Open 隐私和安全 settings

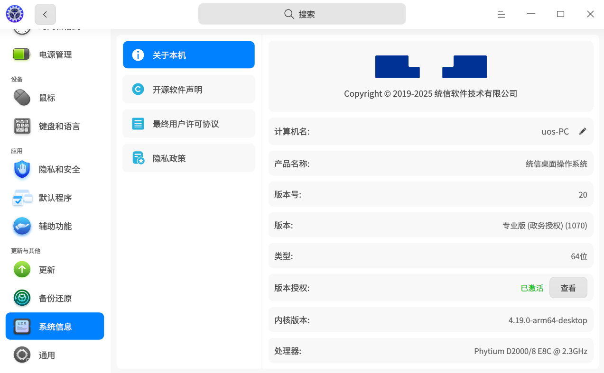pyautogui.click(x=55, y=169)
